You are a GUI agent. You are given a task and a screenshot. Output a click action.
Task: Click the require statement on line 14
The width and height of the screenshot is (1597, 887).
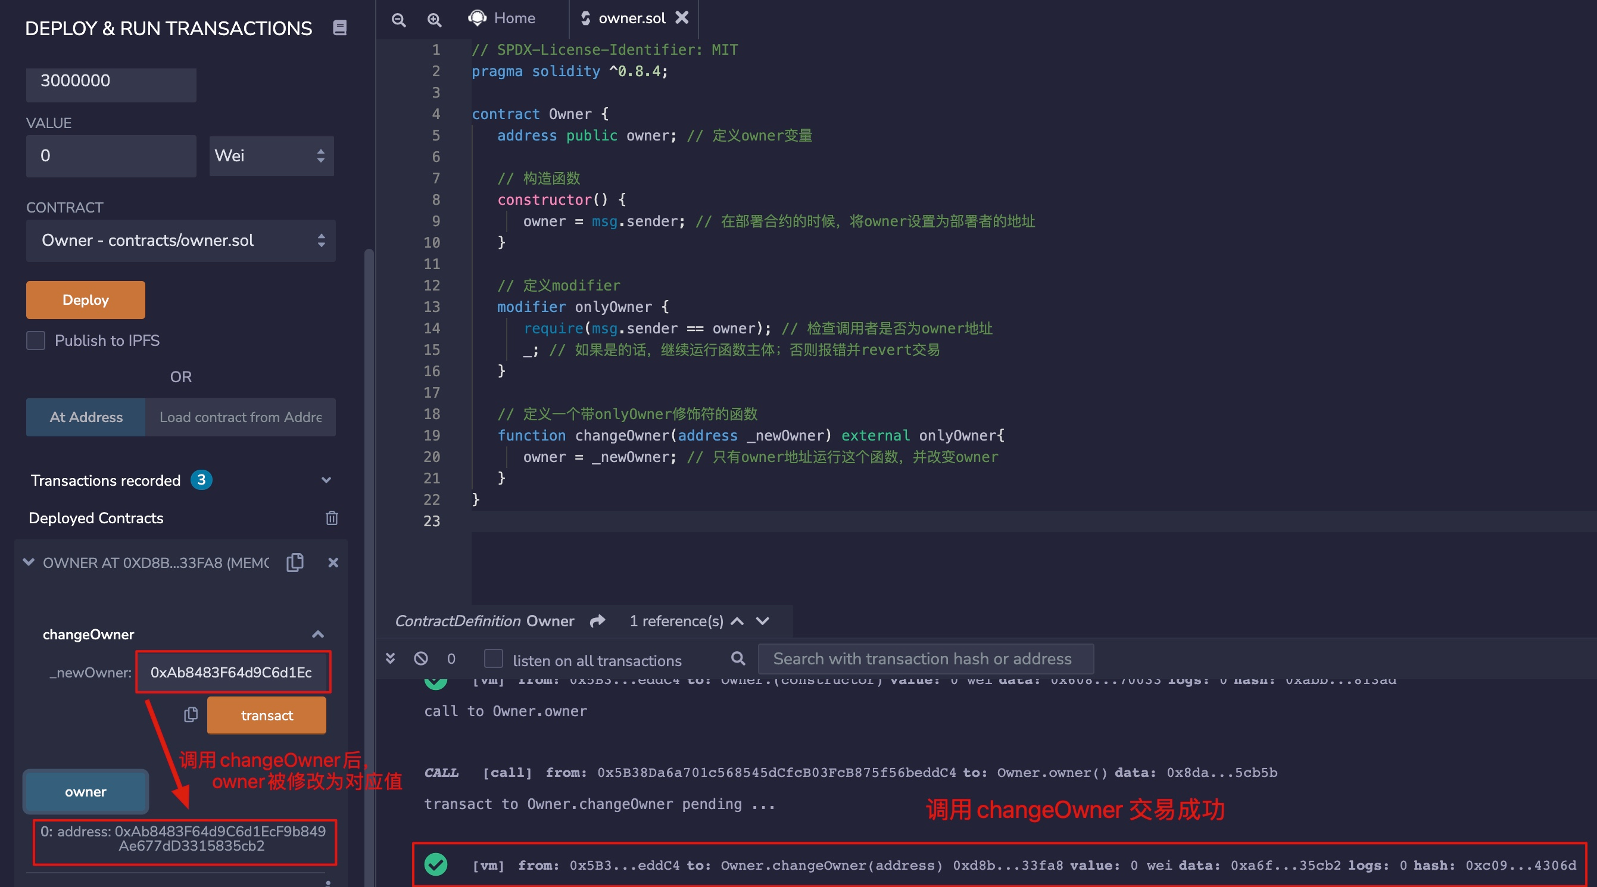tap(647, 329)
